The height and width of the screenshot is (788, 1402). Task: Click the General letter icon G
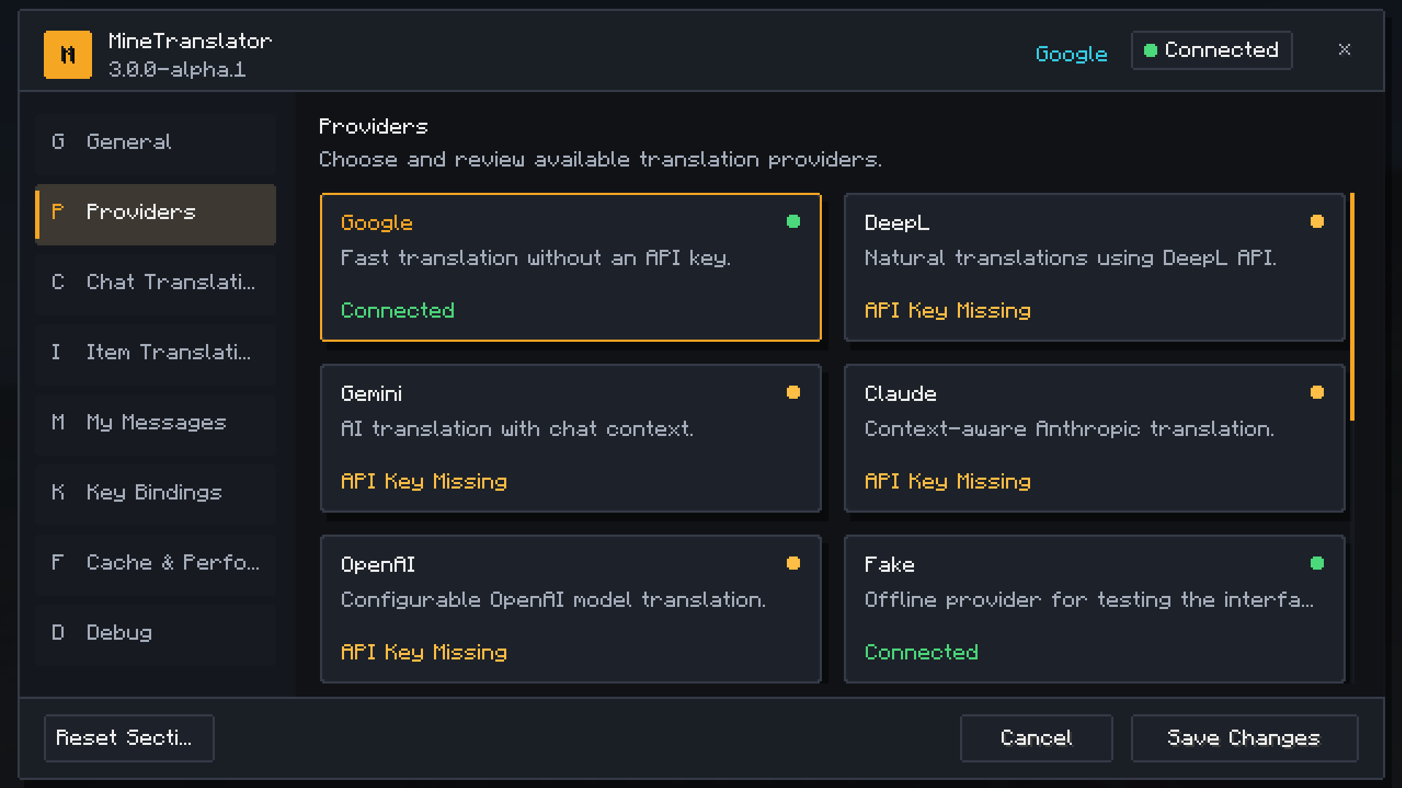[x=58, y=142]
